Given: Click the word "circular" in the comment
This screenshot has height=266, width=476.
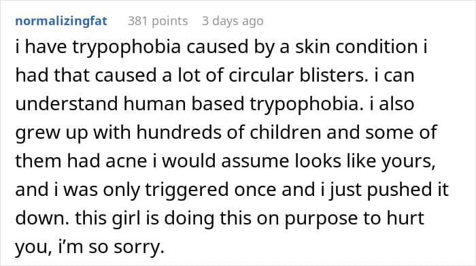Looking at the screenshot, I should 261,75.
